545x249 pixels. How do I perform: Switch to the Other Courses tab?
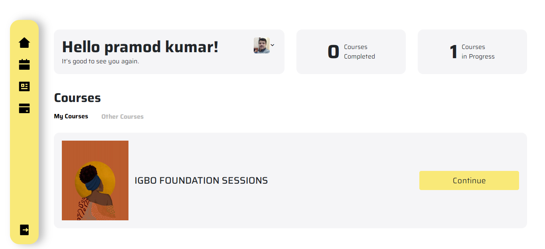pos(122,117)
